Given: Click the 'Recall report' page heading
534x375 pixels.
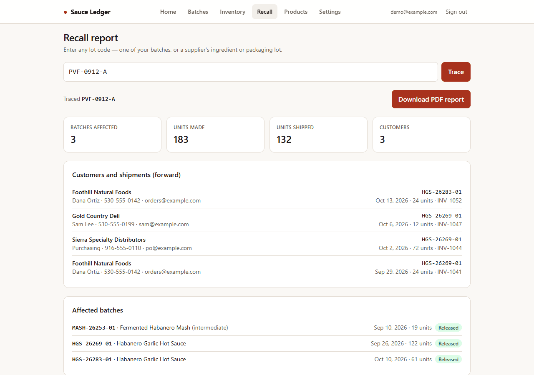Looking at the screenshot, I should click(x=91, y=38).
